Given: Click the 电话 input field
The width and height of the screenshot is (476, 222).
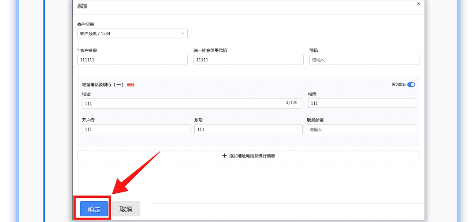Looking at the screenshot, I should click(x=361, y=103).
